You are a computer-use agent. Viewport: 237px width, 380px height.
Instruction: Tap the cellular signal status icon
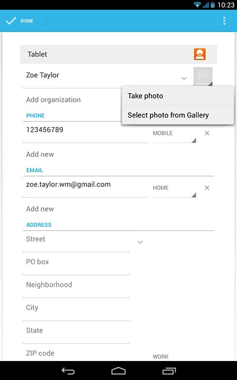(x=206, y=5)
